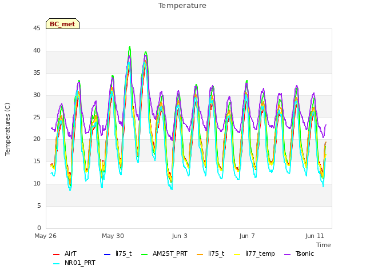Click the BC_met annotation label
Image resolution: width=366 pixels, height=274 pixels.
tap(62, 24)
